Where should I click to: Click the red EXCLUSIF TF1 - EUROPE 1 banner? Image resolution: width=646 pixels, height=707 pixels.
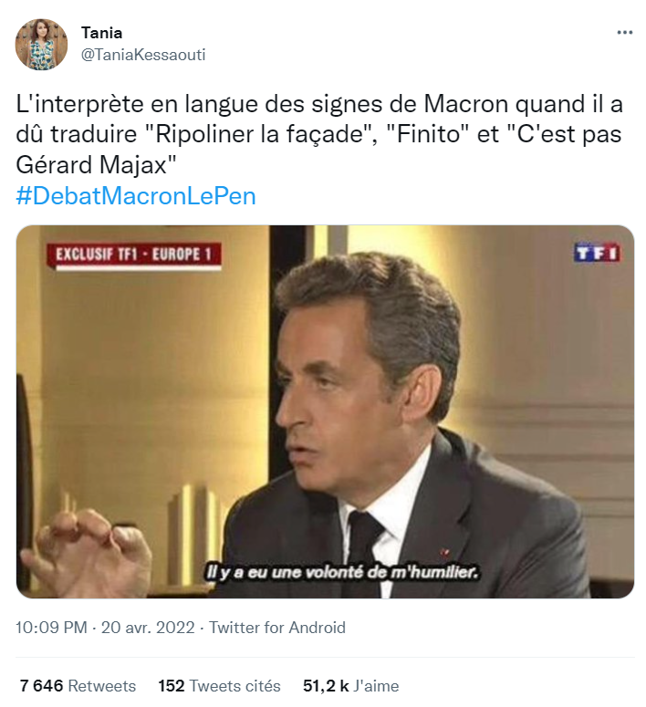tap(133, 254)
